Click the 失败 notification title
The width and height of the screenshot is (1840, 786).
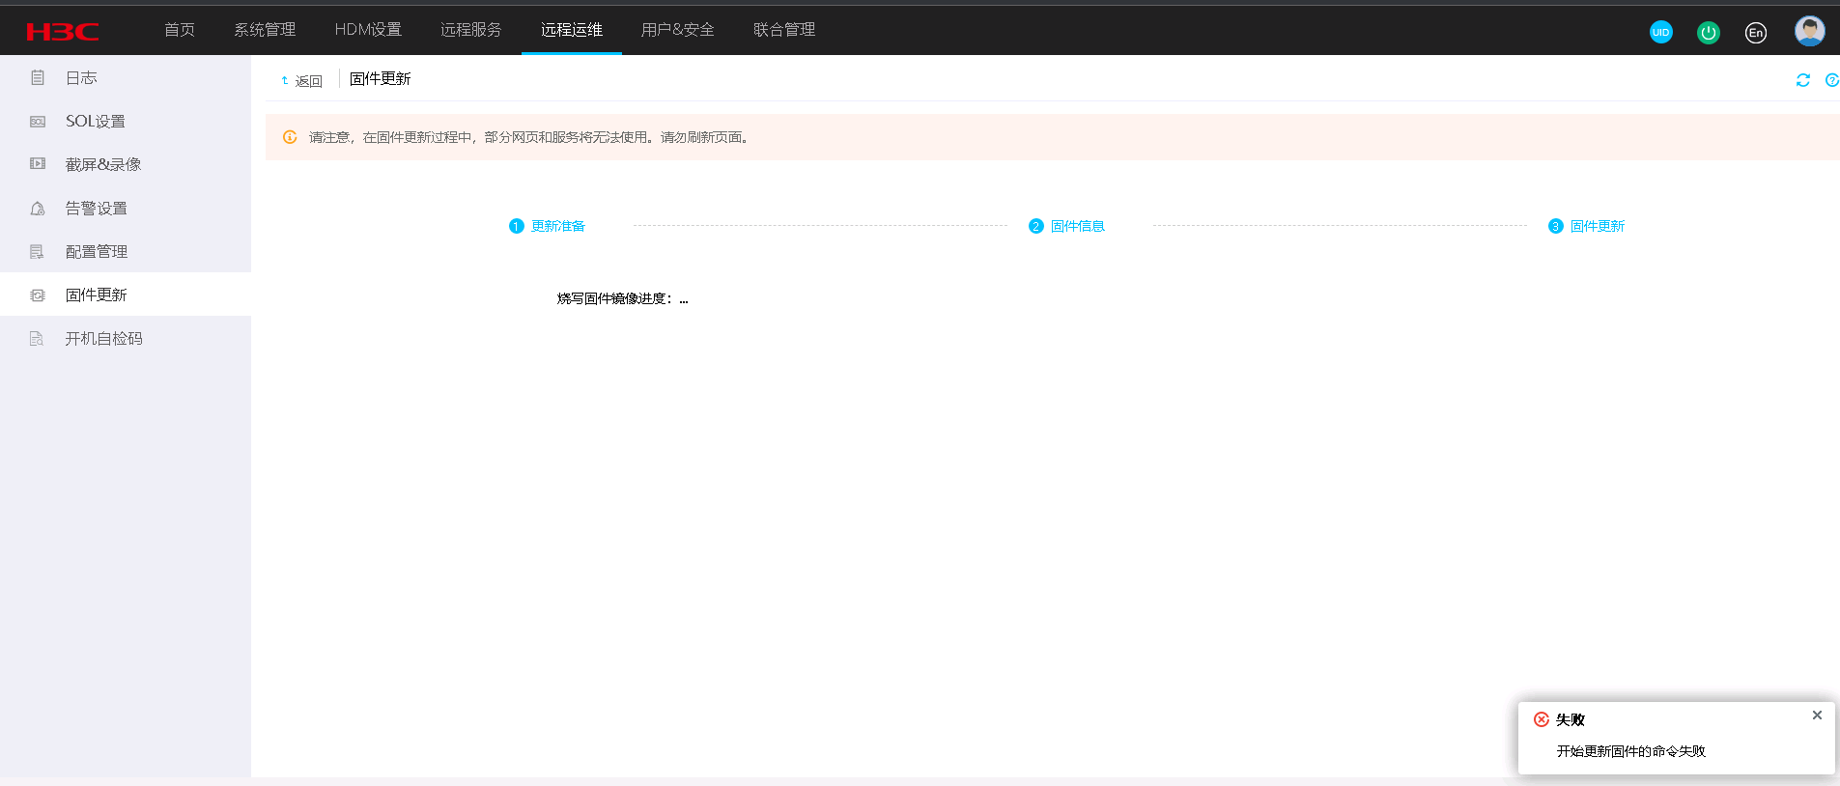[1571, 720]
